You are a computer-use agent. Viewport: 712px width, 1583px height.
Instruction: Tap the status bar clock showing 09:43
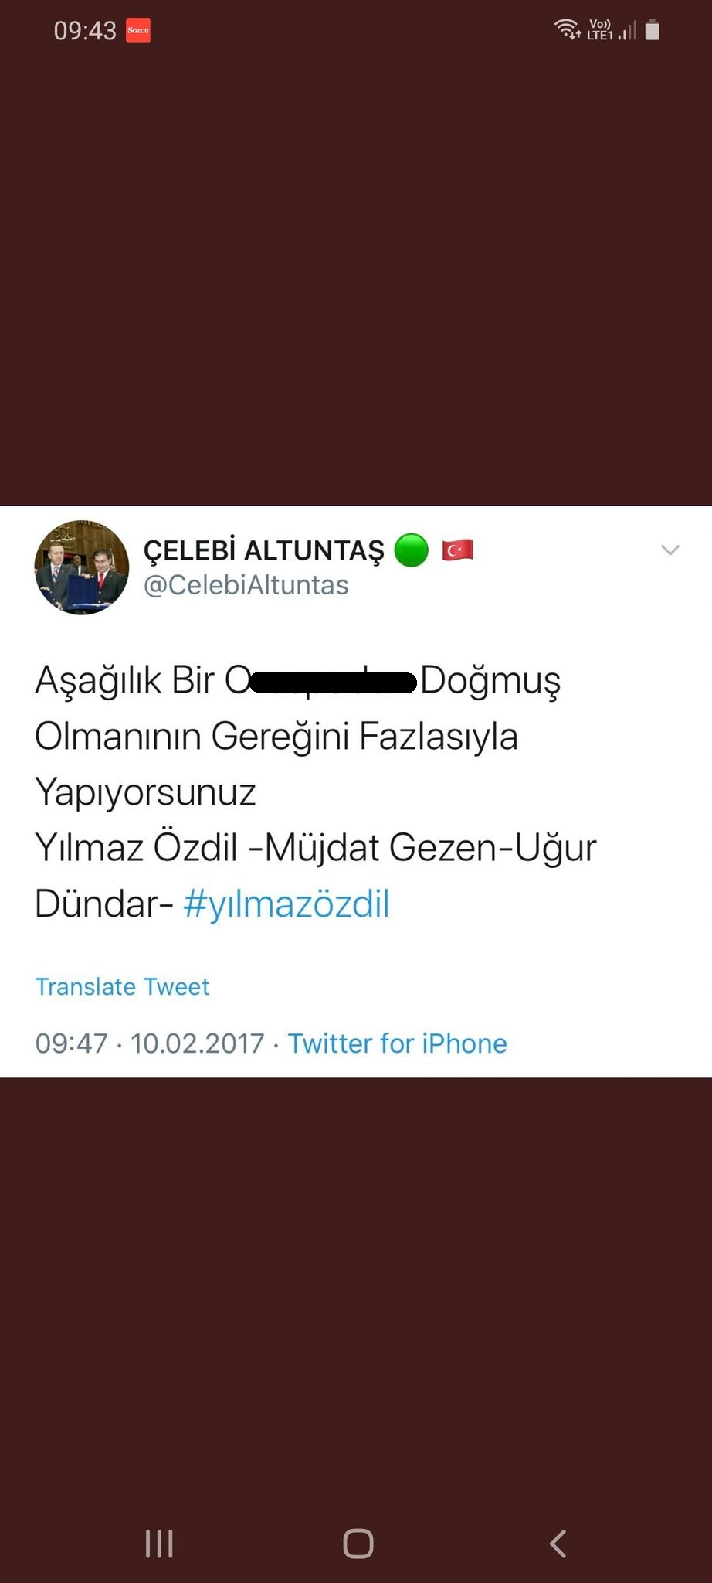(x=85, y=30)
